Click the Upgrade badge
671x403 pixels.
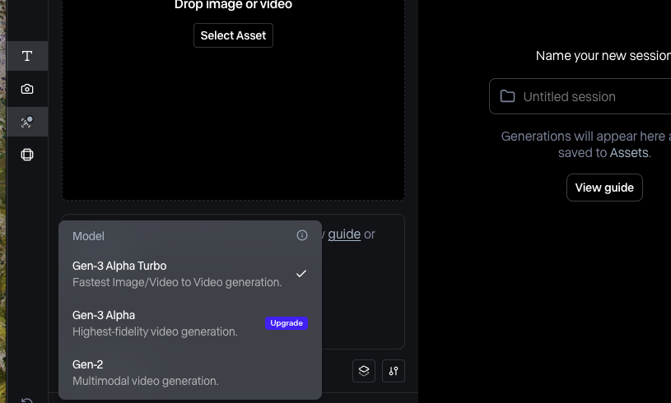click(287, 323)
